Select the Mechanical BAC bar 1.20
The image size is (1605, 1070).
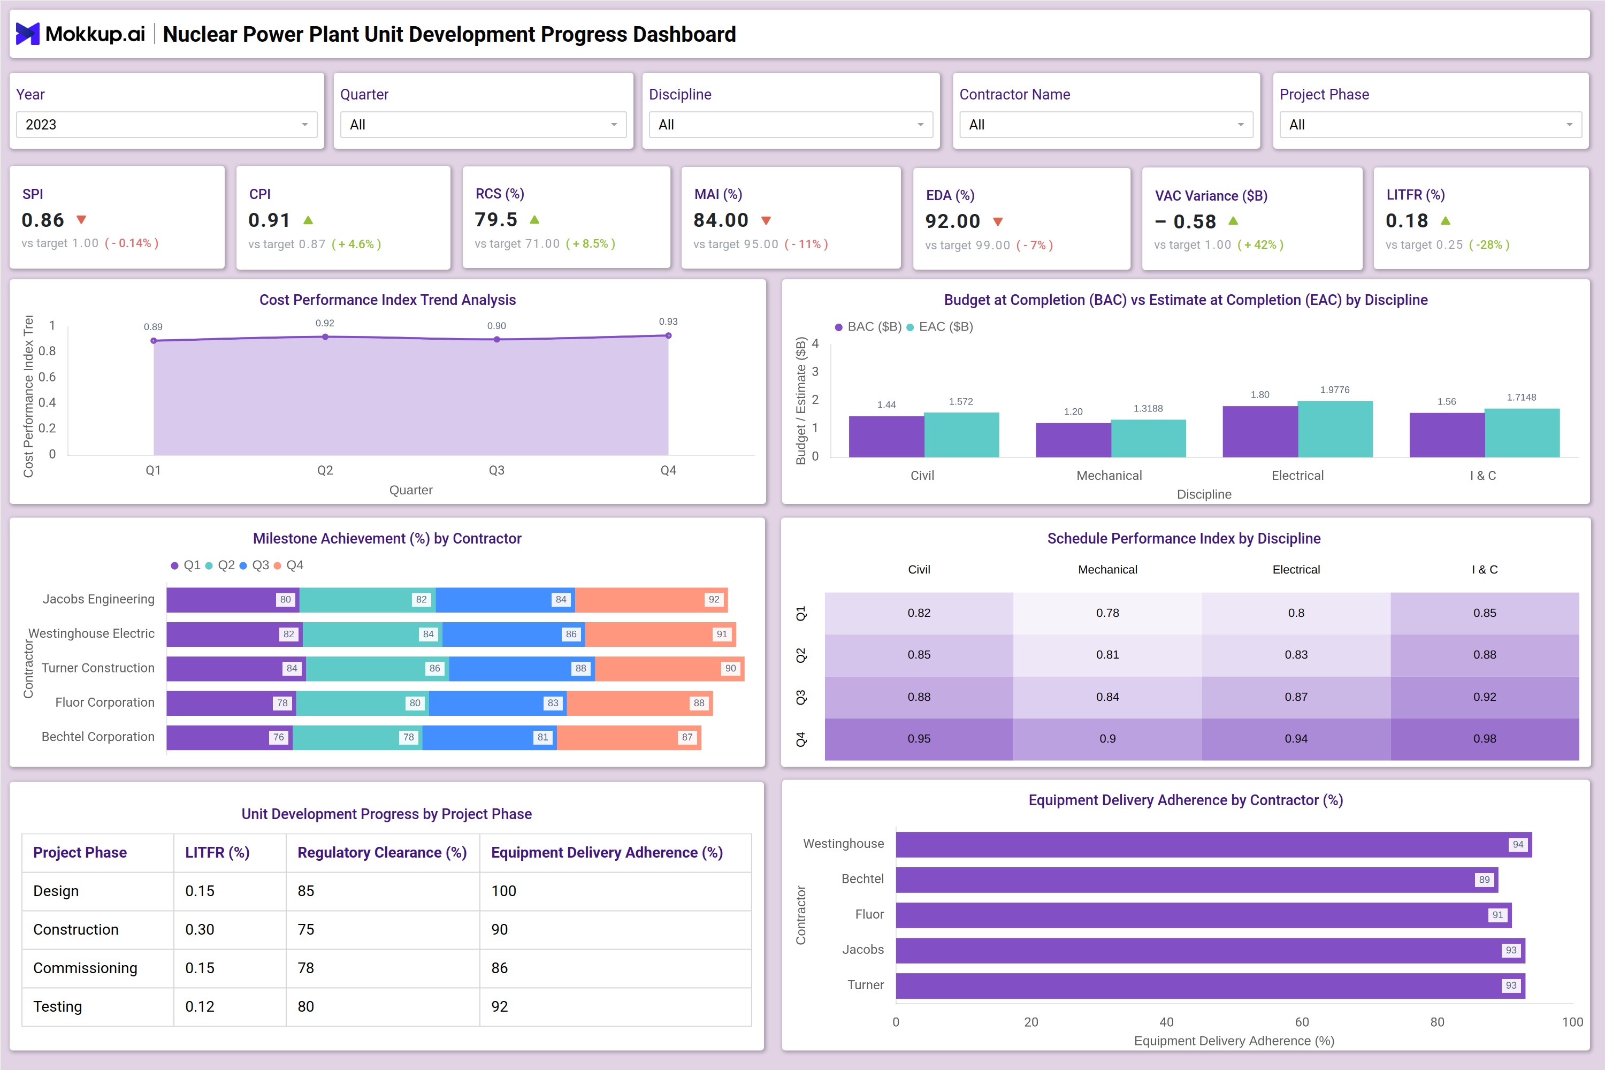[1073, 440]
